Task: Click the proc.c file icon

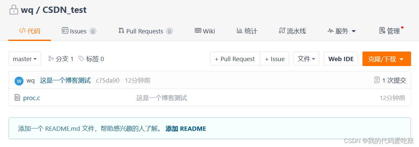Action: click(18, 98)
